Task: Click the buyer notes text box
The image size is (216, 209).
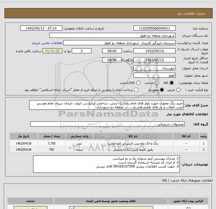Action: point(106,164)
